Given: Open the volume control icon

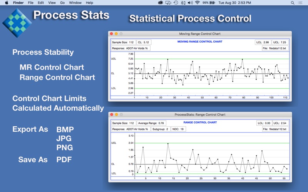Looking at the screenshot, I should tap(190, 3).
